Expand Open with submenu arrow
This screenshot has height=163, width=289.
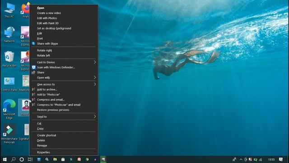(95, 77)
